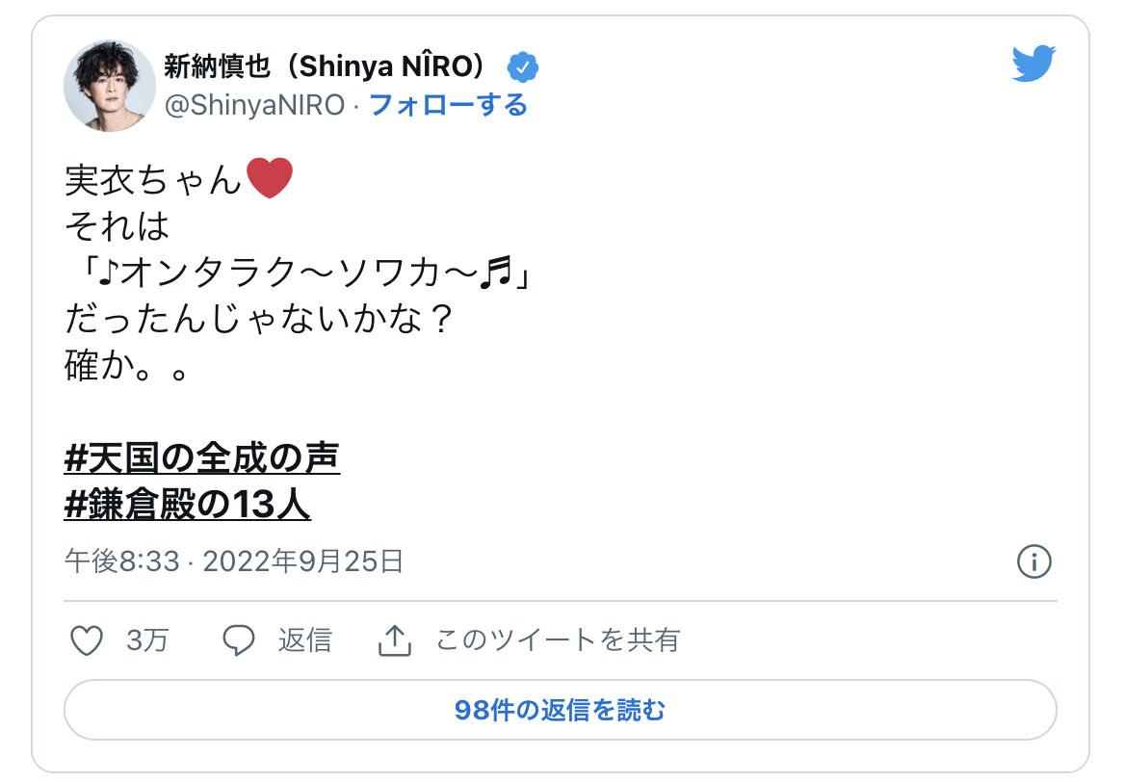This screenshot has width=1124, height=782.
Task: Click the reply speech bubble icon
Action: (239, 640)
